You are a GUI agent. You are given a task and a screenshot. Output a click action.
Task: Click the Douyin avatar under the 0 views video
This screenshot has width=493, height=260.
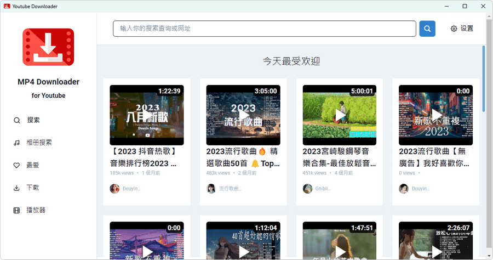click(x=404, y=189)
